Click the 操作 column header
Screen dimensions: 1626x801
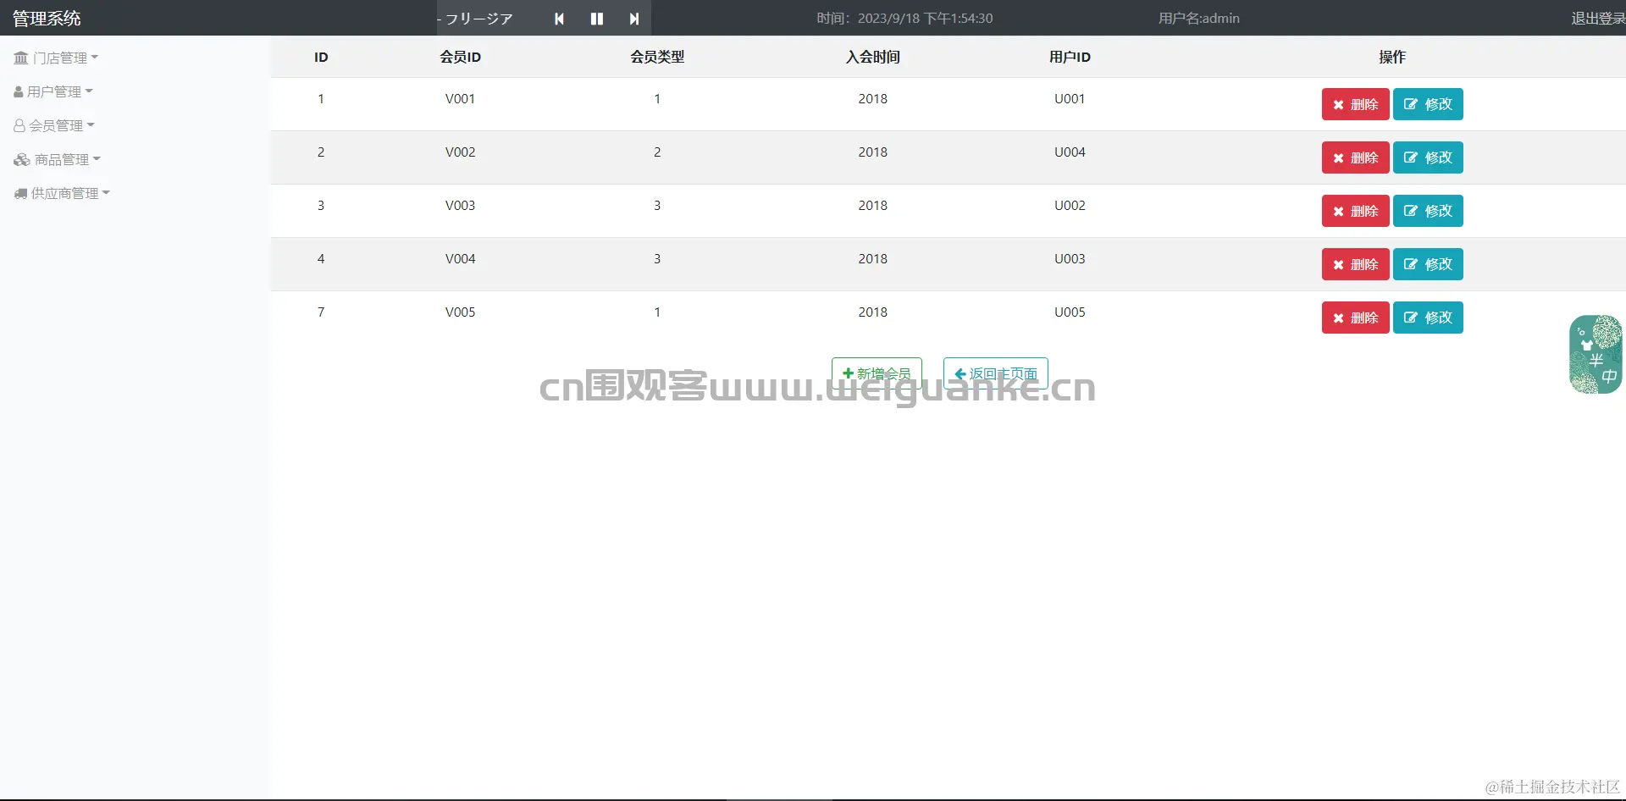[x=1392, y=57]
